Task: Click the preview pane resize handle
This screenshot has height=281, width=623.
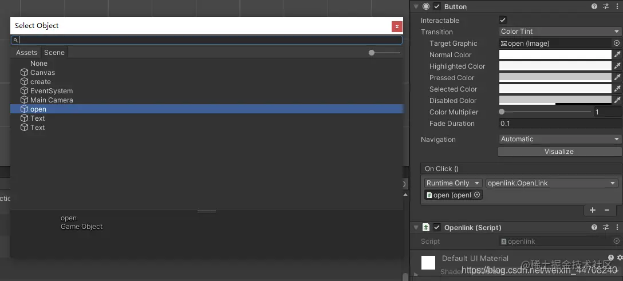Action: point(207,211)
